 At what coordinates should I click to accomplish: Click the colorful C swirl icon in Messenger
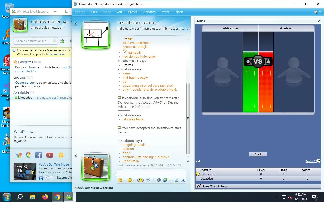click(x=28, y=155)
